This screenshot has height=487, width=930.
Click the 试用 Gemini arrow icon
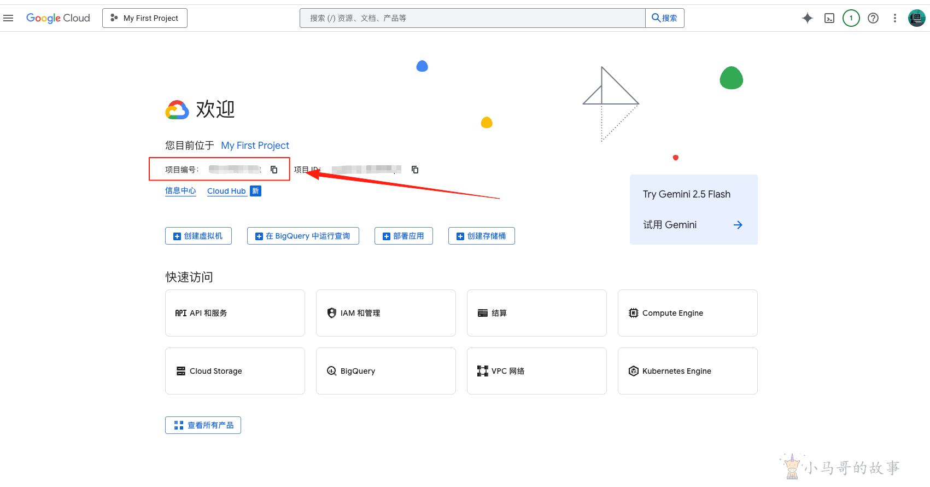click(738, 225)
